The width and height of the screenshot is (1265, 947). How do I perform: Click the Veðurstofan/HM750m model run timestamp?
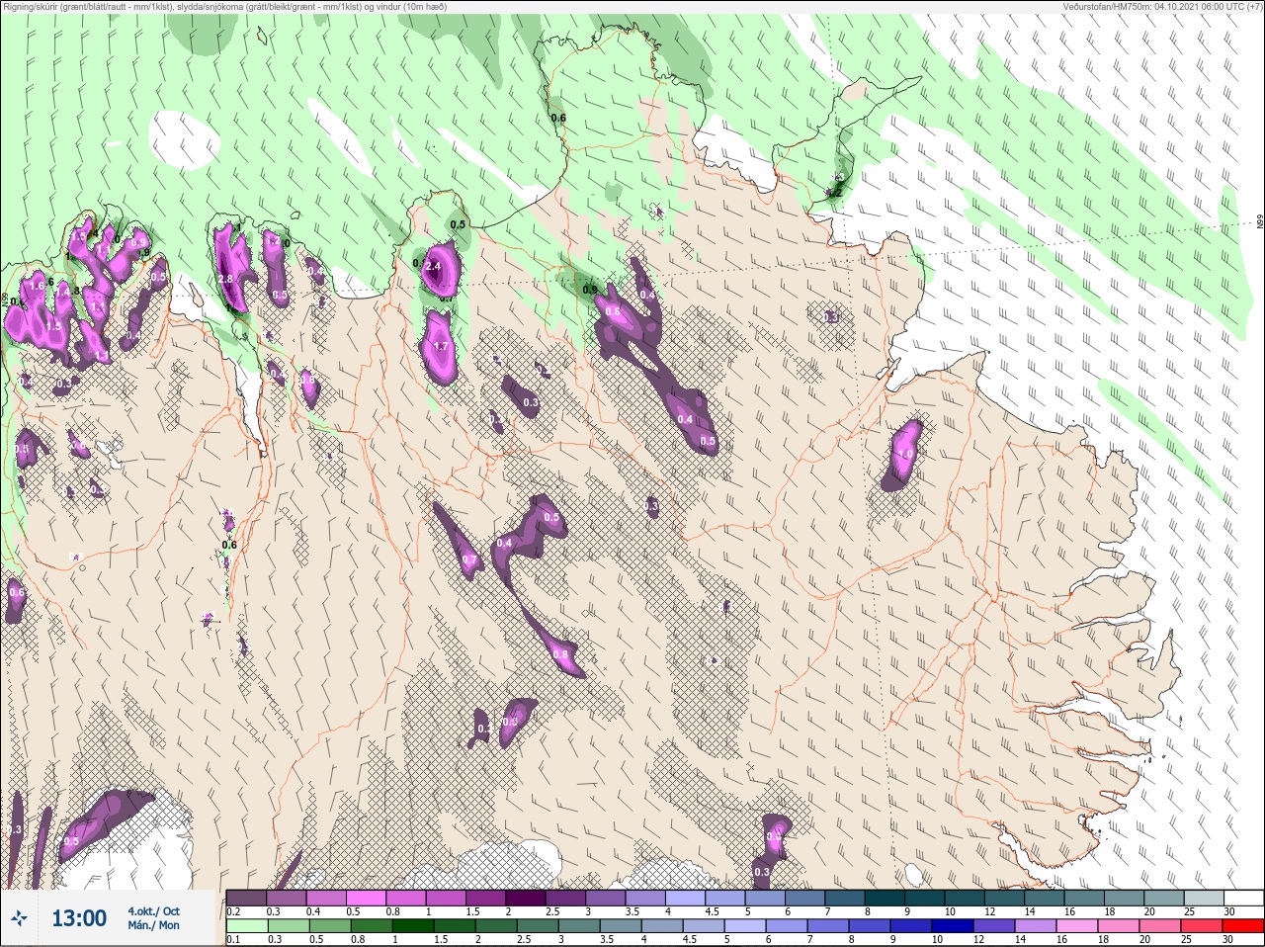1162,6
